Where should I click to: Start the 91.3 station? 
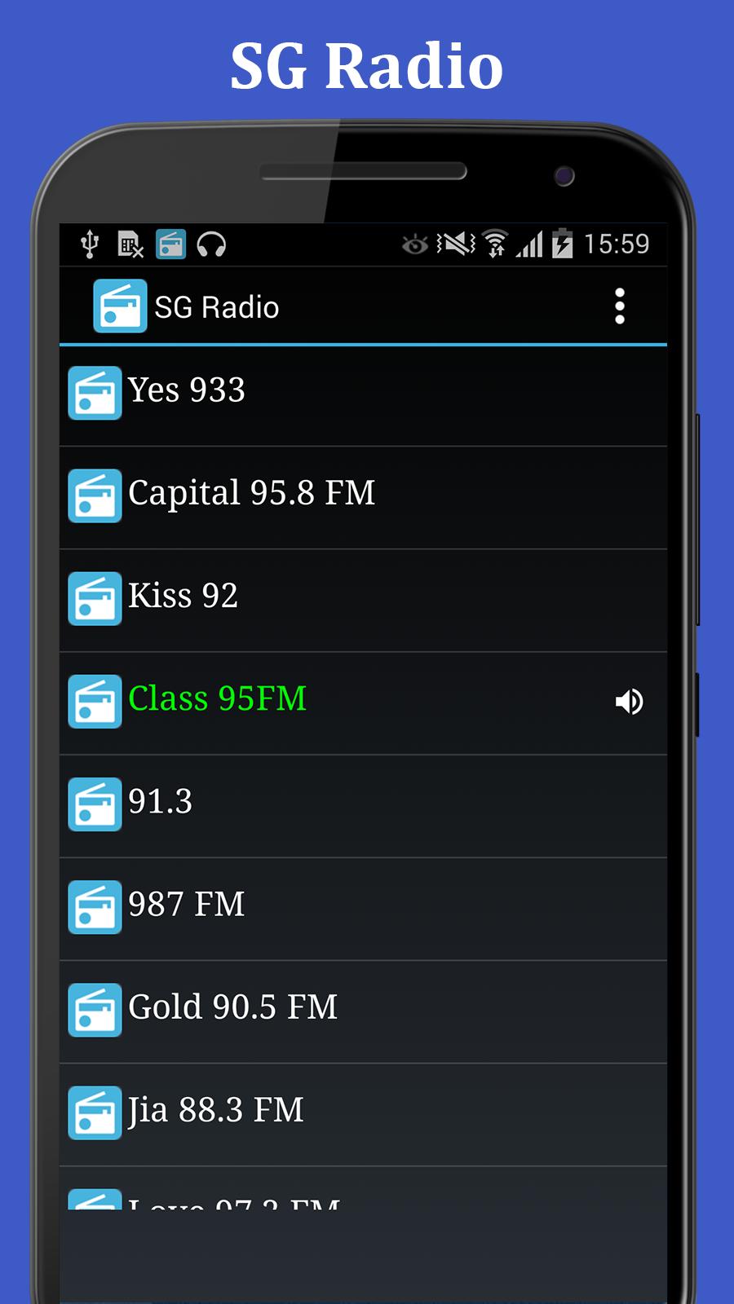tap(363, 805)
